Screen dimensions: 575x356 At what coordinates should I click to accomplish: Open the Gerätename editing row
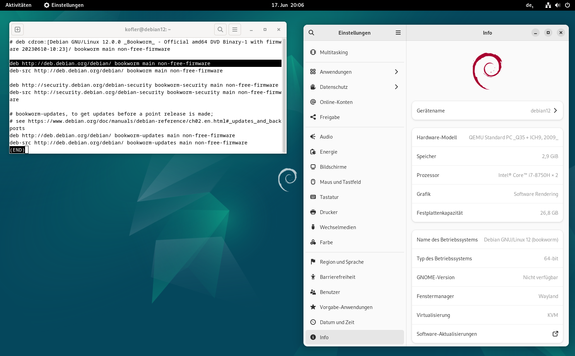tap(487, 110)
